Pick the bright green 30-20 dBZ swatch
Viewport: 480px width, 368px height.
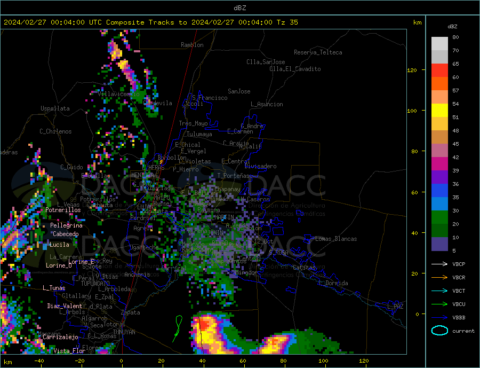click(439, 217)
